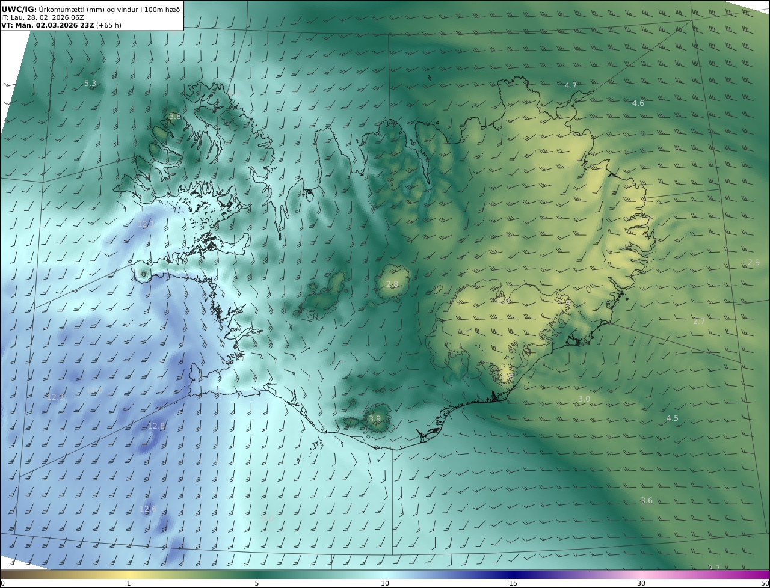The height and width of the screenshot is (588, 770).
Task: Click the valid time 'VT: Mán. 02.03.2026 23Z'
Action: point(48,26)
